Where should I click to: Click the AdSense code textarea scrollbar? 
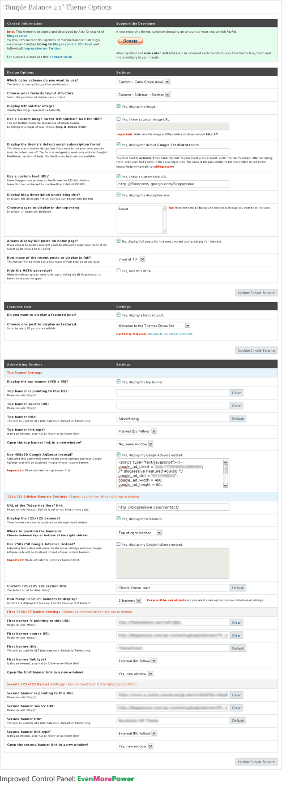tap(226, 473)
